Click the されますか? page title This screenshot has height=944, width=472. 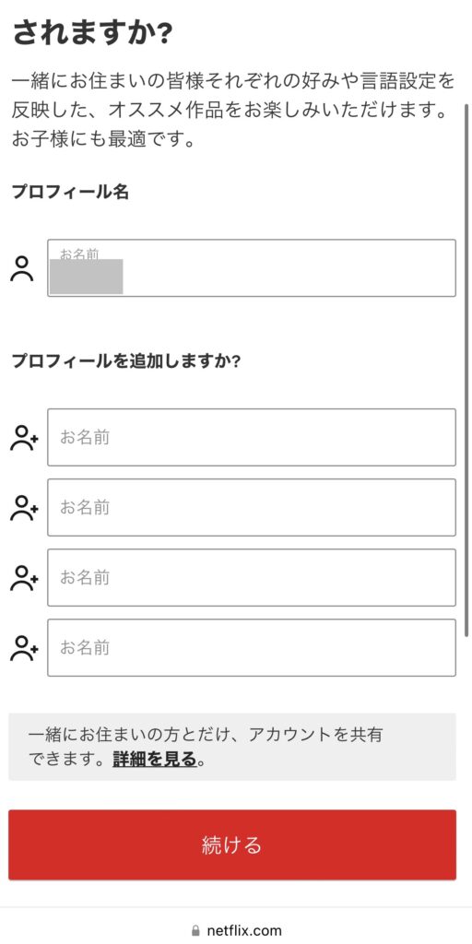pos(93,32)
